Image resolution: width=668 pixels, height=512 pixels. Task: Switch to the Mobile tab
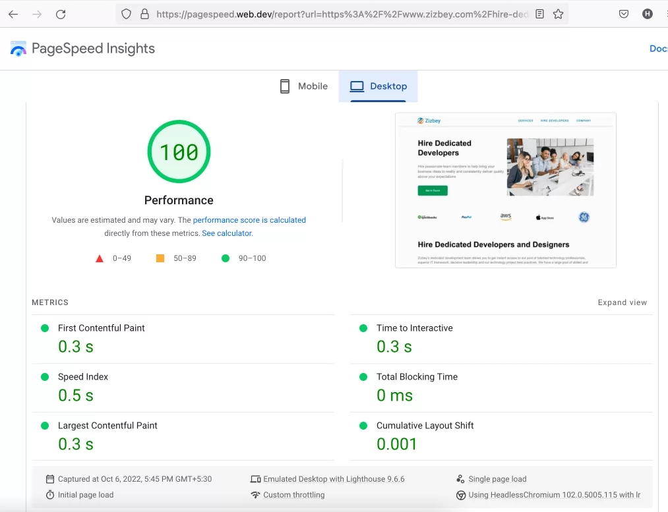tap(303, 86)
